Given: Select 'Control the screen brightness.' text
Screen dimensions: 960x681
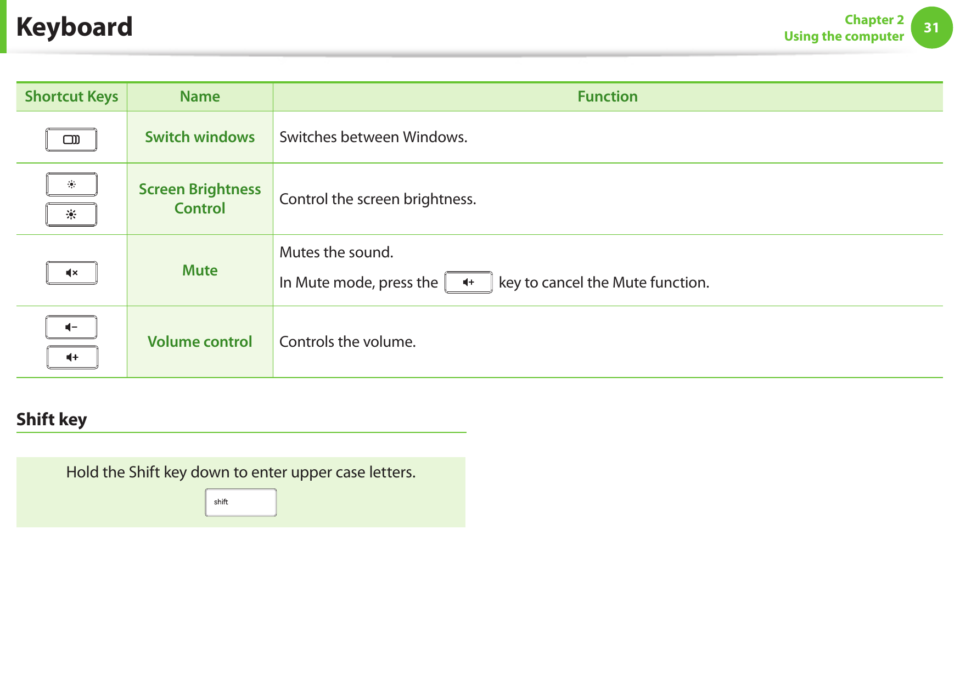Looking at the screenshot, I should (x=378, y=199).
